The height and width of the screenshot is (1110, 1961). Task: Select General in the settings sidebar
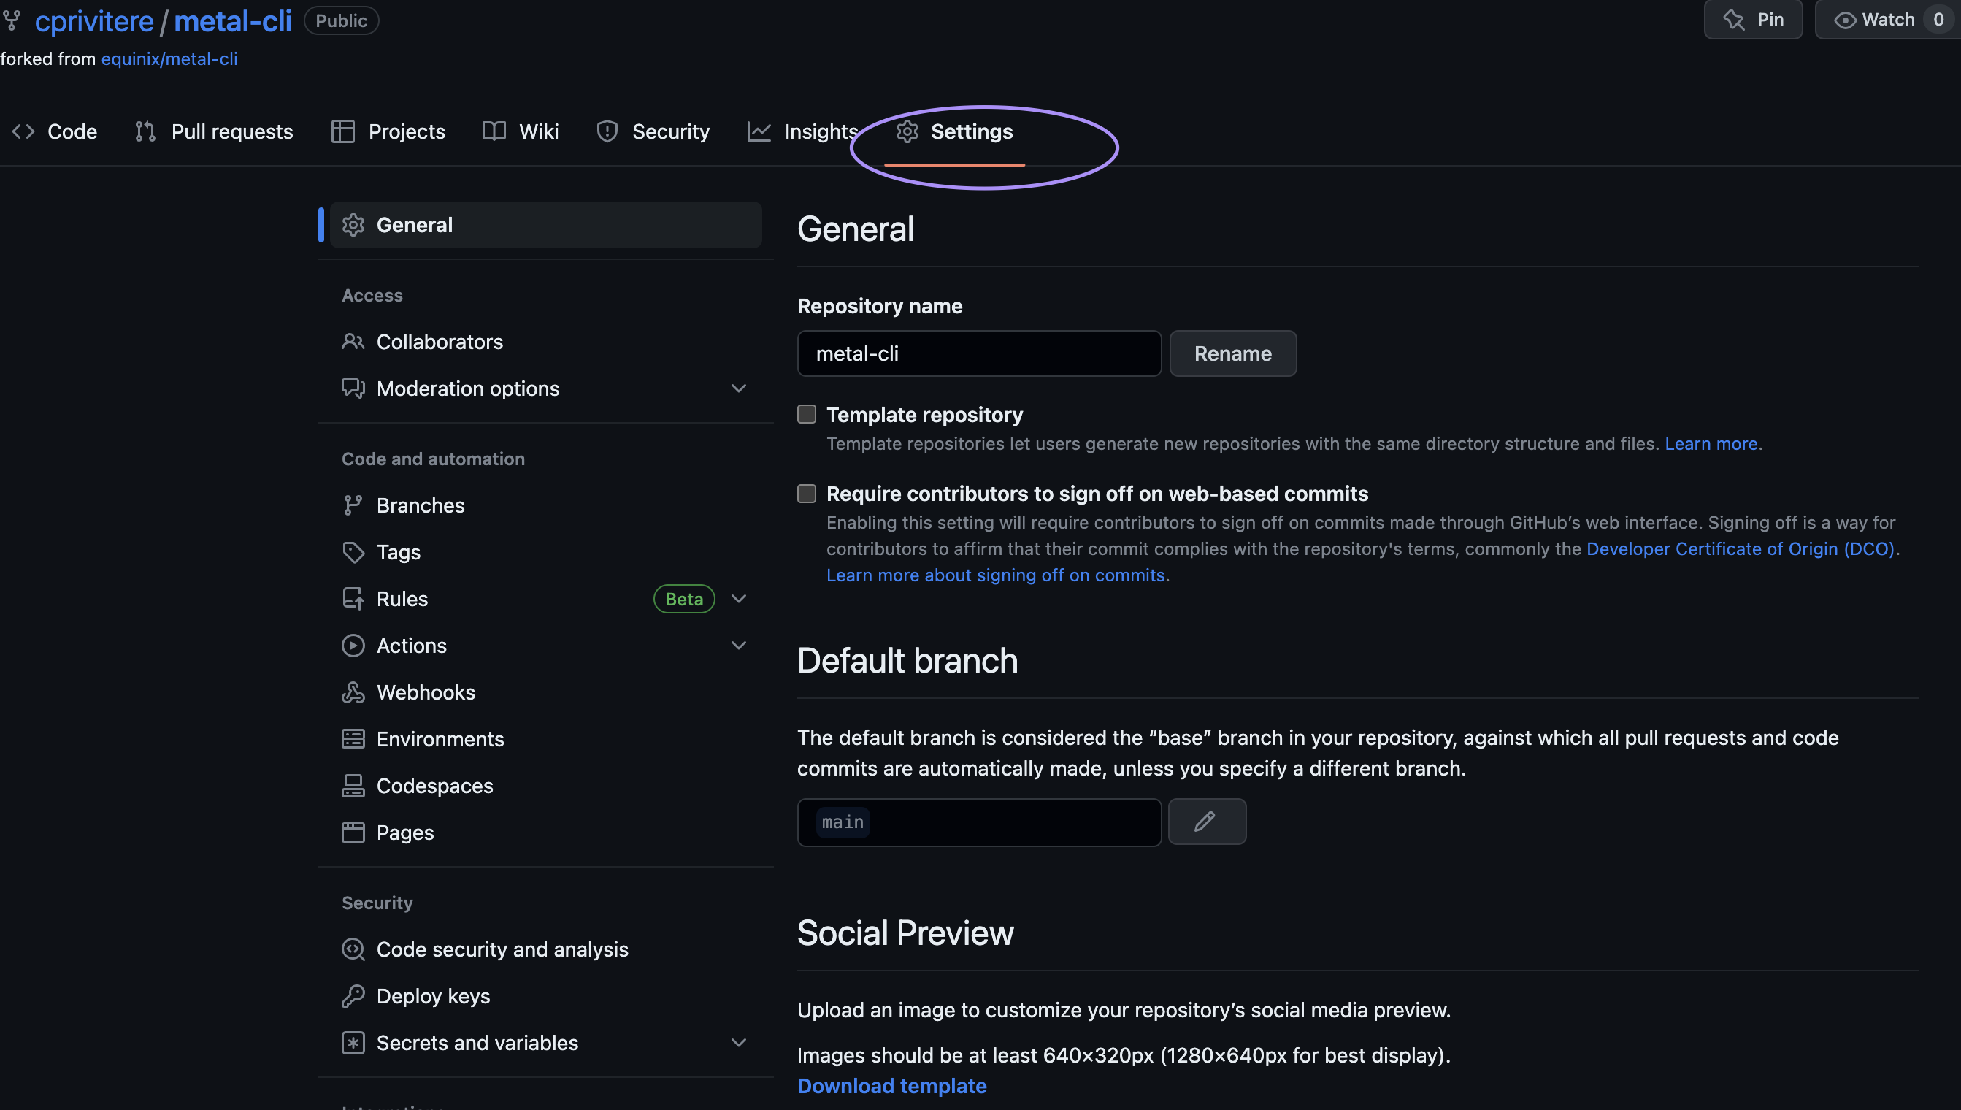pos(545,225)
